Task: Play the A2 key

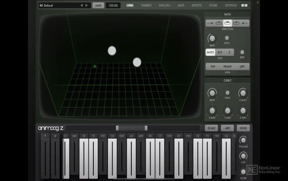Action: tap(131, 159)
